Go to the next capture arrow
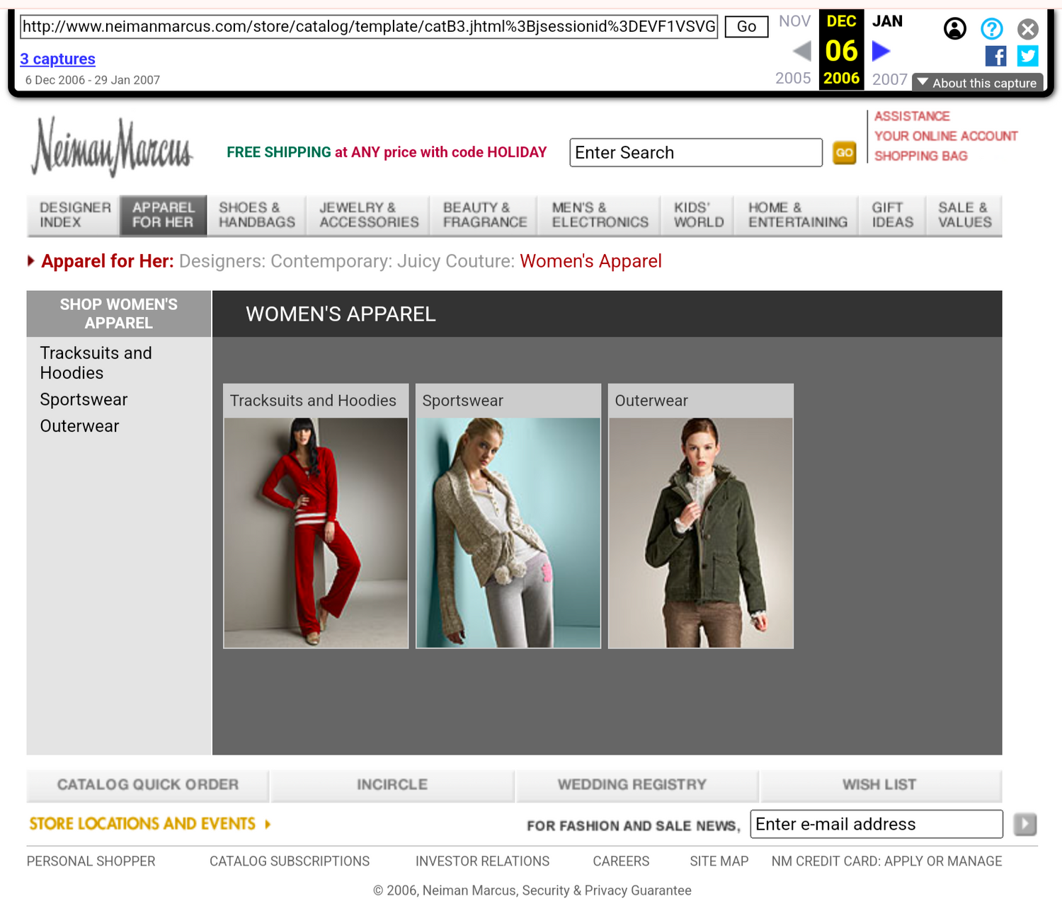The width and height of the screenshot is (1062, 923). pos(881,51)
